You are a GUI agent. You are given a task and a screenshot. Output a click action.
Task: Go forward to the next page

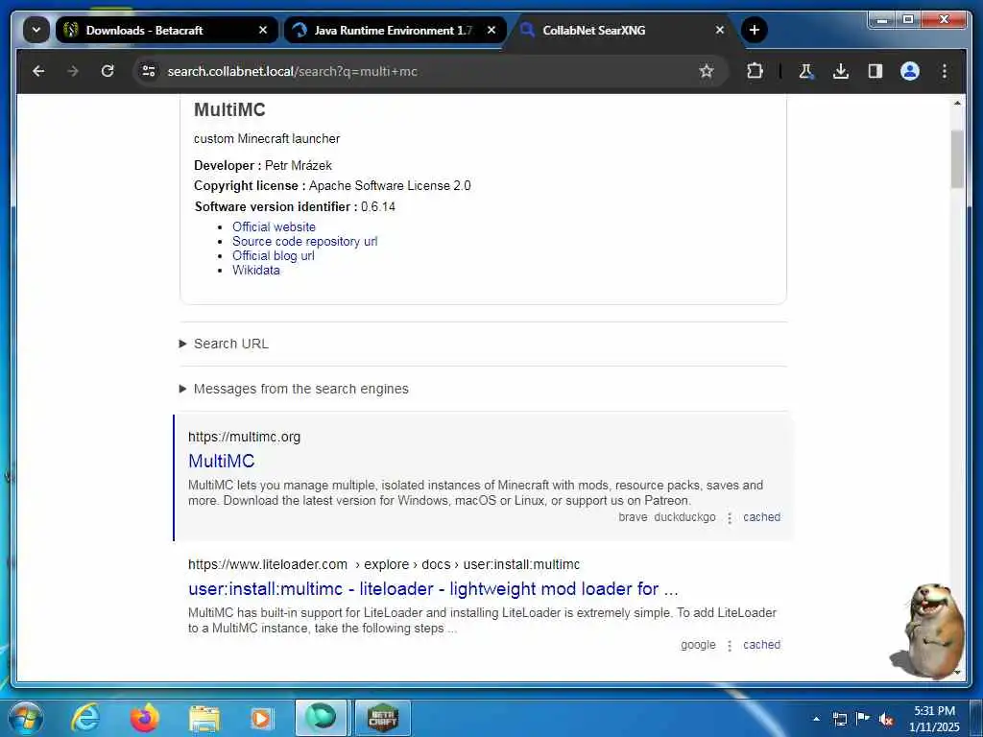coord(73,71)
